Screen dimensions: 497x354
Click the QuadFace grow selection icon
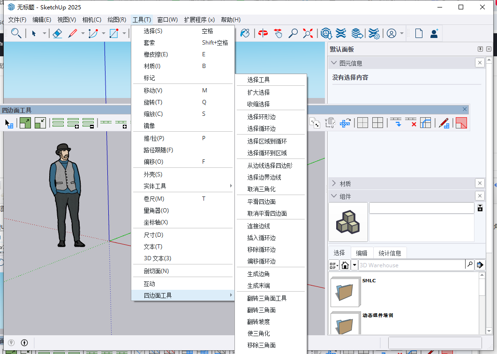(25, 123)
